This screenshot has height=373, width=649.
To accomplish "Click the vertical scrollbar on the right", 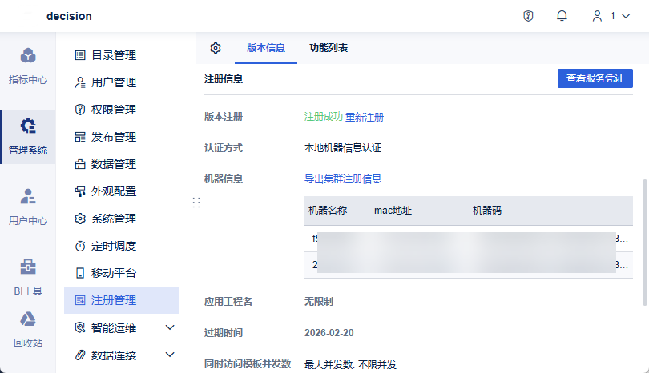I will pyautogui.click(x=644, y=240).
